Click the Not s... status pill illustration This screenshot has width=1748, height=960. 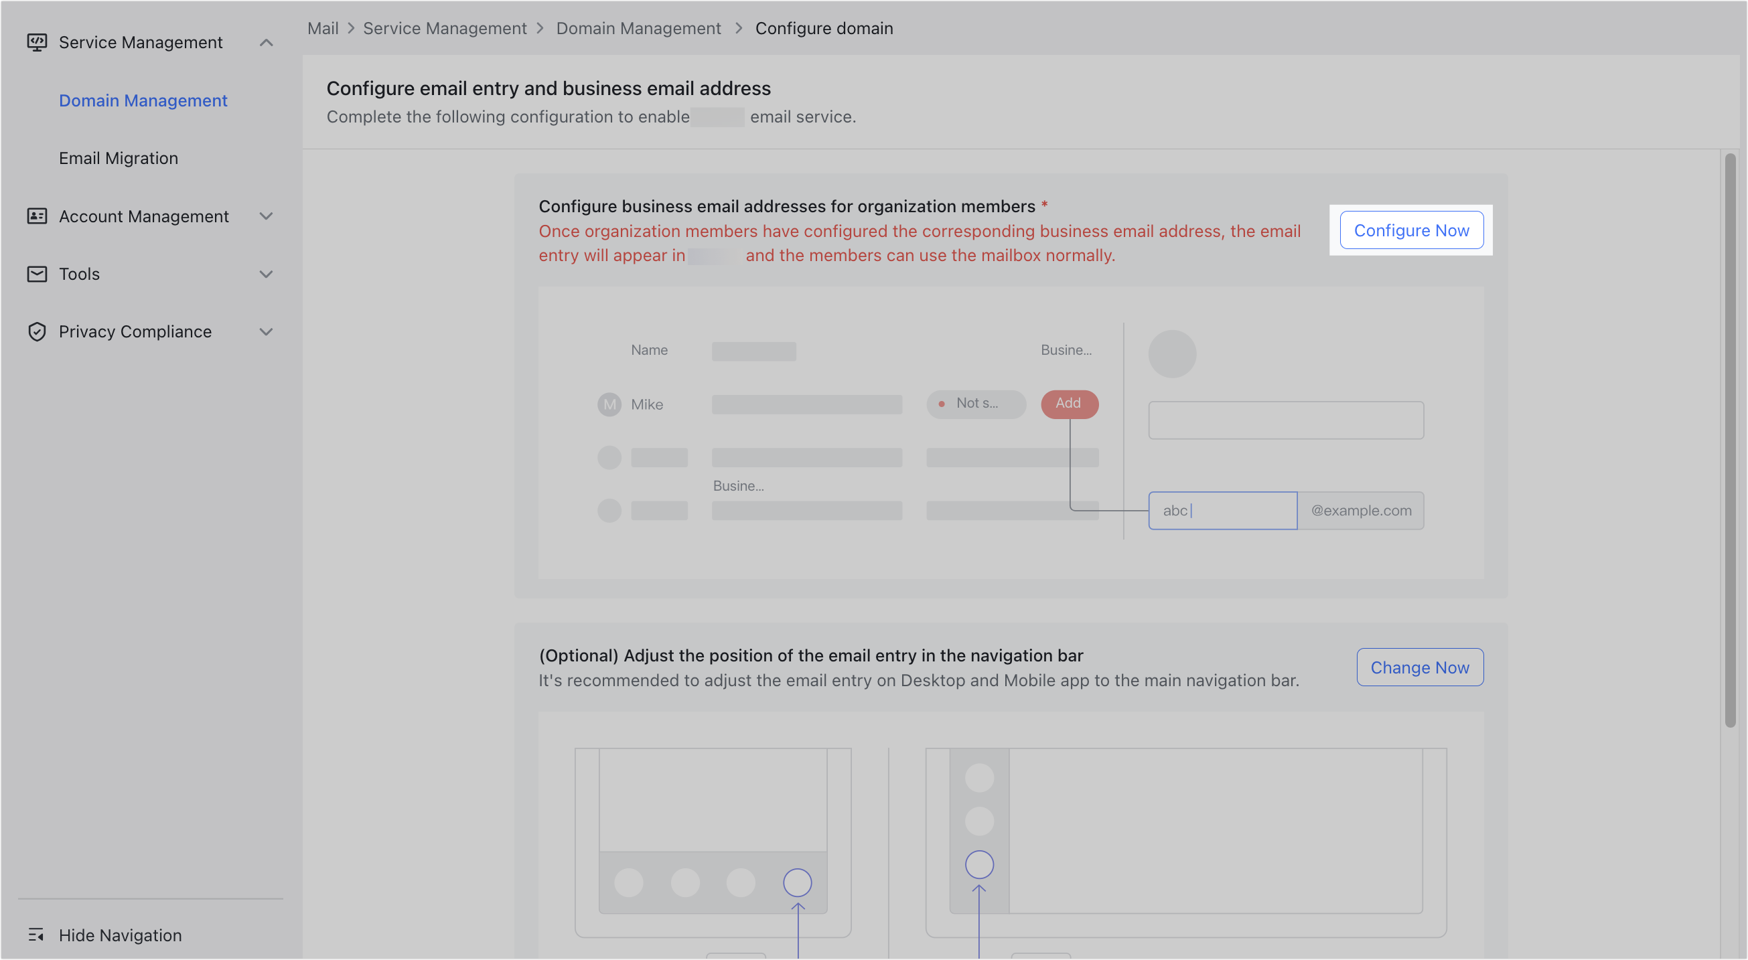tap(976, 404)
